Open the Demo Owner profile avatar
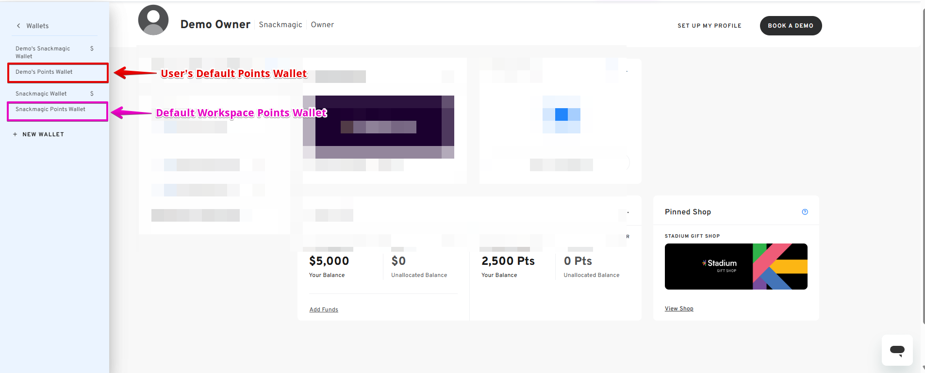The width and height of the screenshot is (925, 373). coord(153,20)
